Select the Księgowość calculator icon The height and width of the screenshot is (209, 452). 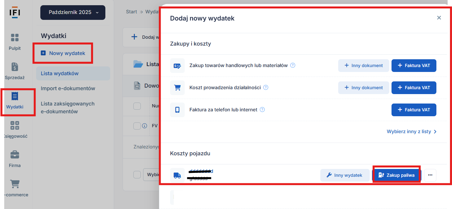pos(15,126)
